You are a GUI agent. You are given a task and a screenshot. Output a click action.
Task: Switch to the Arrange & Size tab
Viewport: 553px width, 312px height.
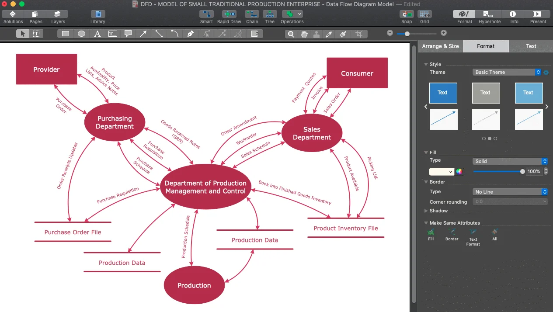coord(440,46)
